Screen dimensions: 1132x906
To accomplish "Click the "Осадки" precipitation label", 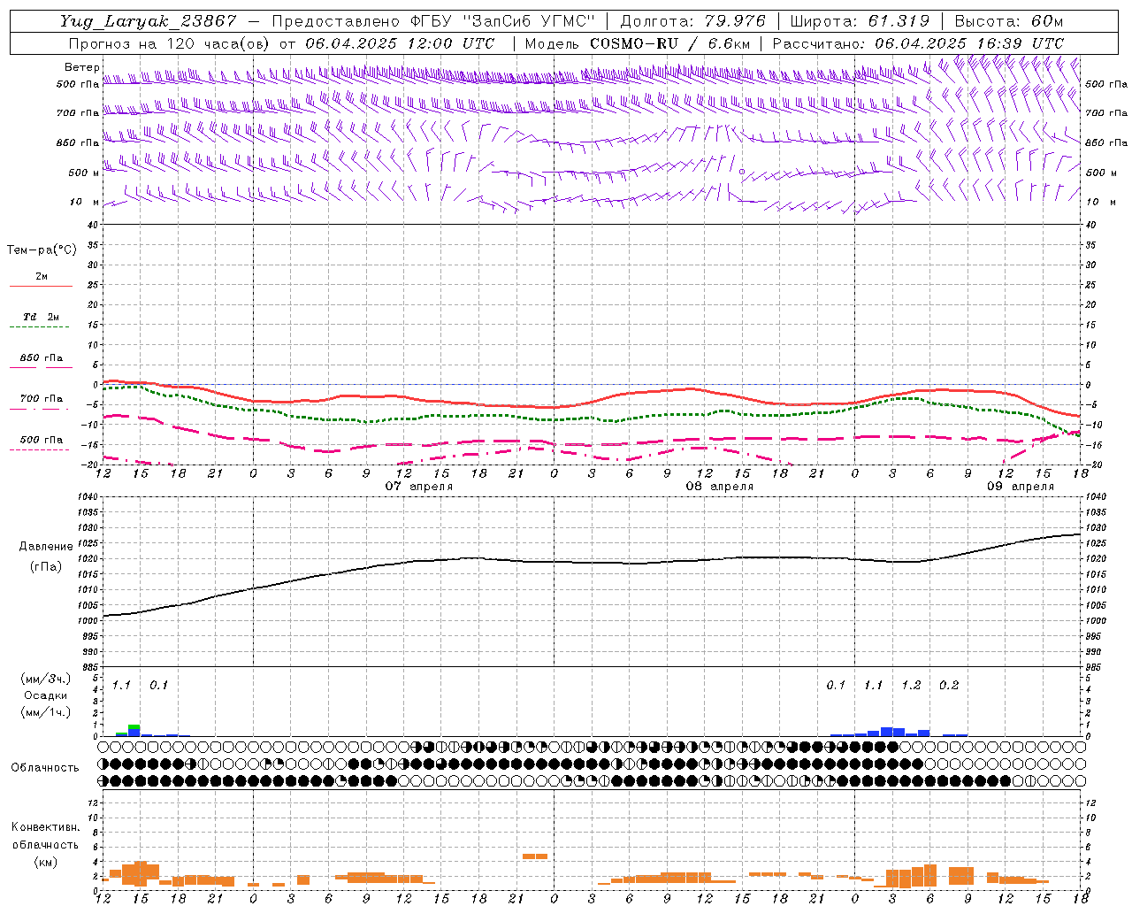I will coord(46,695).
